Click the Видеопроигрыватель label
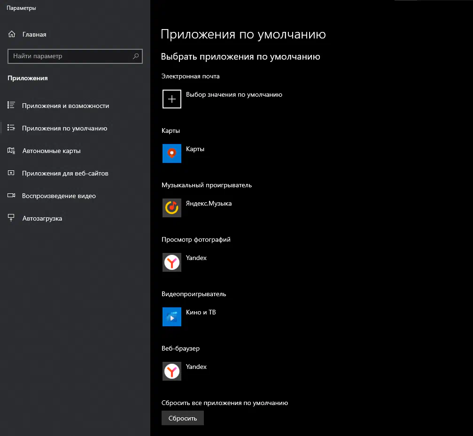Screen dimensions: 473x436 point(194,294)
